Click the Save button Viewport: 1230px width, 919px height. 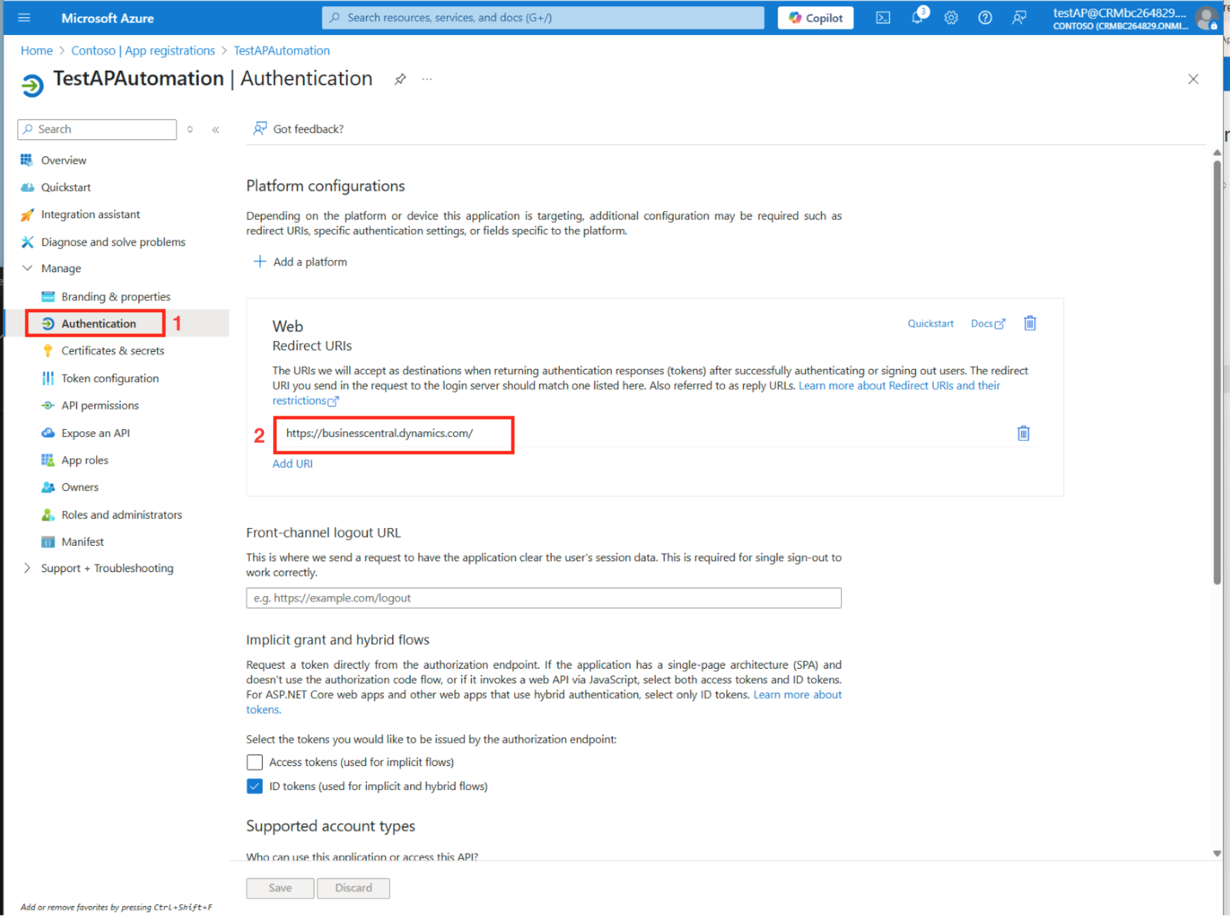(x=280, y=889)
